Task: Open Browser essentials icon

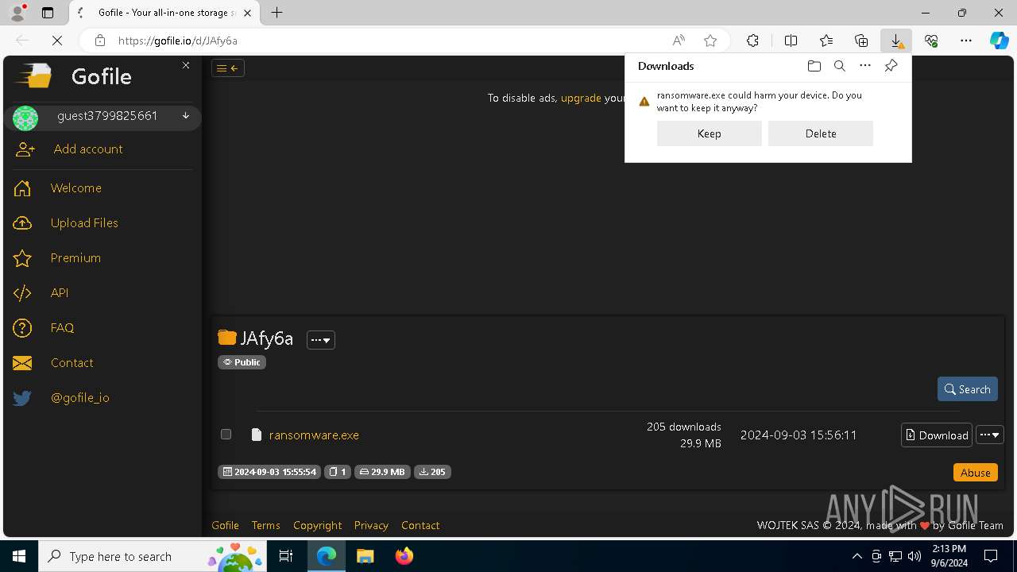Action: (x=931, y=41)
